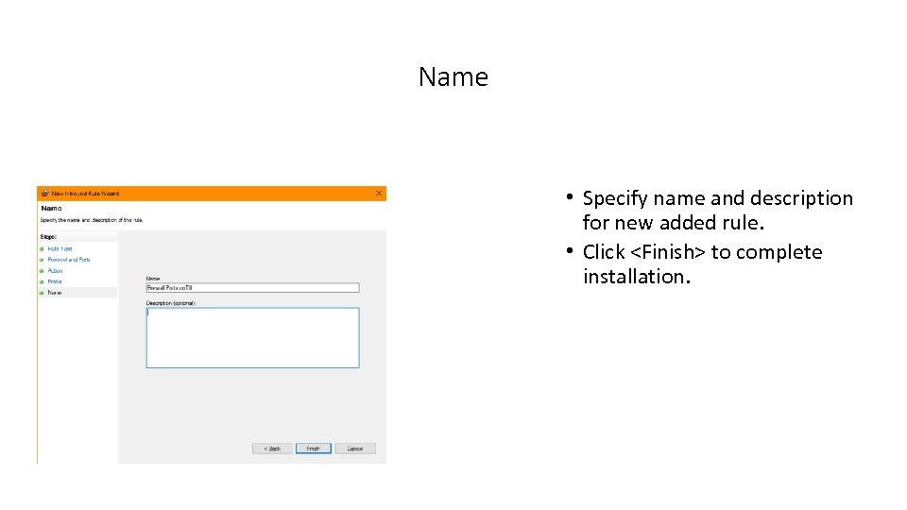Click inside the Description (optional) text box
907x510 pixels.
pyautogui.click(x=252, y=337)
